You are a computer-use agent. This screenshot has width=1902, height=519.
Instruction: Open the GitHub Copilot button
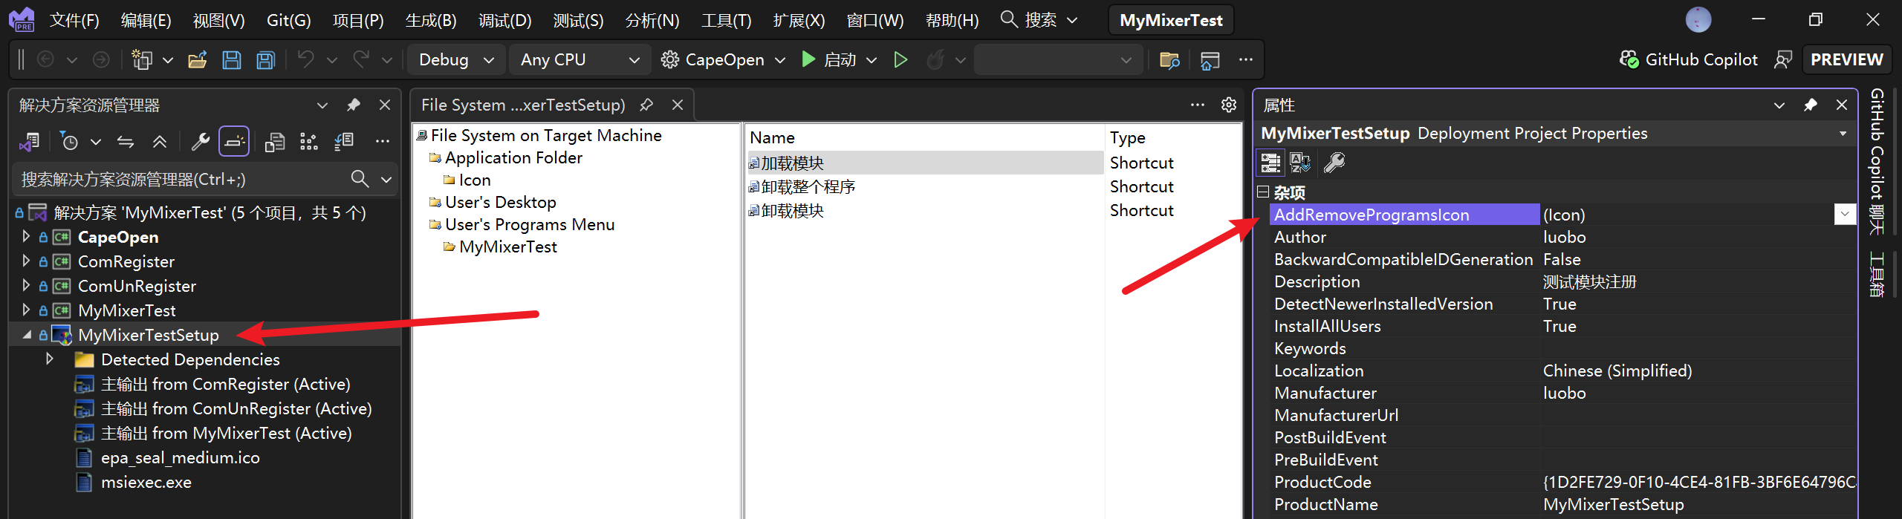pos(1688,60)
